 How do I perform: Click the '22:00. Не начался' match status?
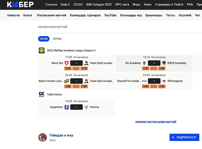(154, 75)
